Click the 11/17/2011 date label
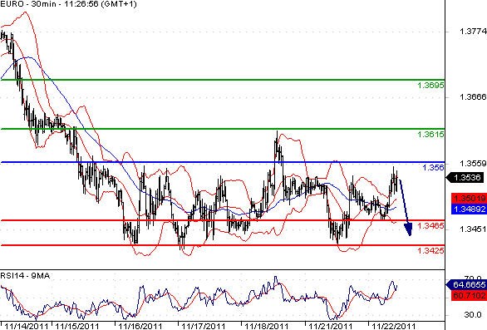Screen dimensions: 487x330 click(204, 326)
